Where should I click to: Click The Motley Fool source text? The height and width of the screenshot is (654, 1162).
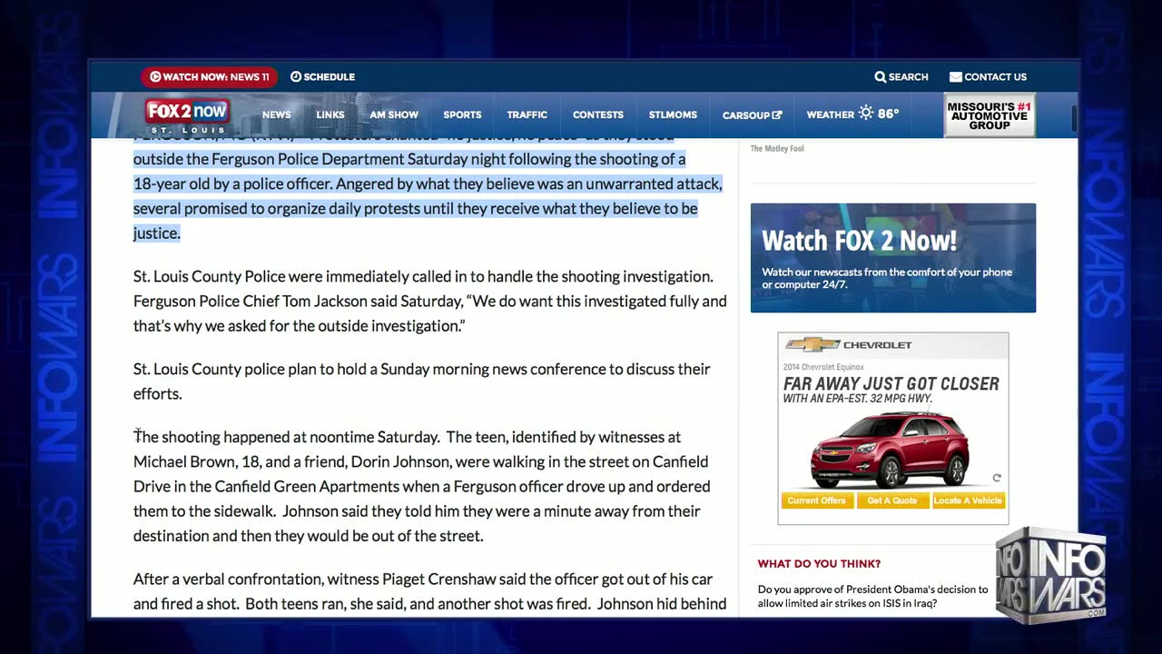777,148
